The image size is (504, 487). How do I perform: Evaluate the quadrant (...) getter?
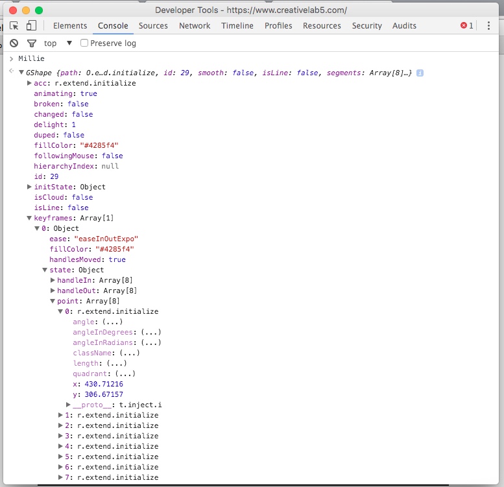[x=125, y=374]
